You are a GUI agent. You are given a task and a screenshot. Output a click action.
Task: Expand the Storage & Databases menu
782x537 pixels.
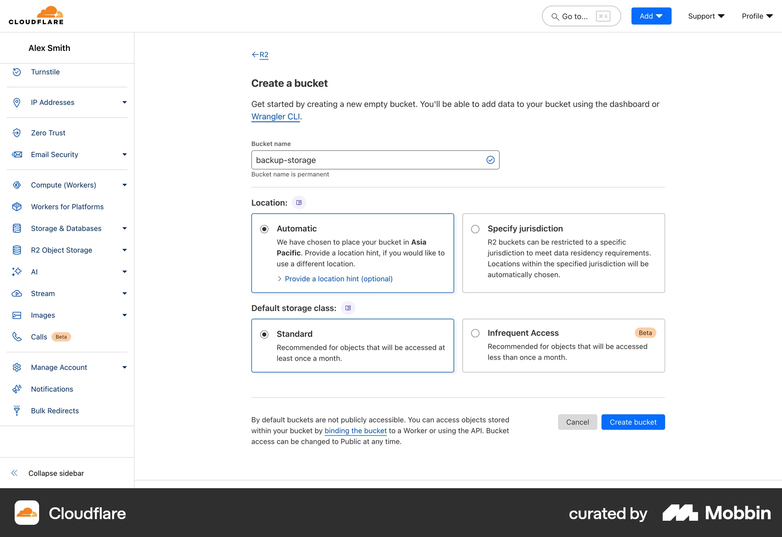(66, 228)
